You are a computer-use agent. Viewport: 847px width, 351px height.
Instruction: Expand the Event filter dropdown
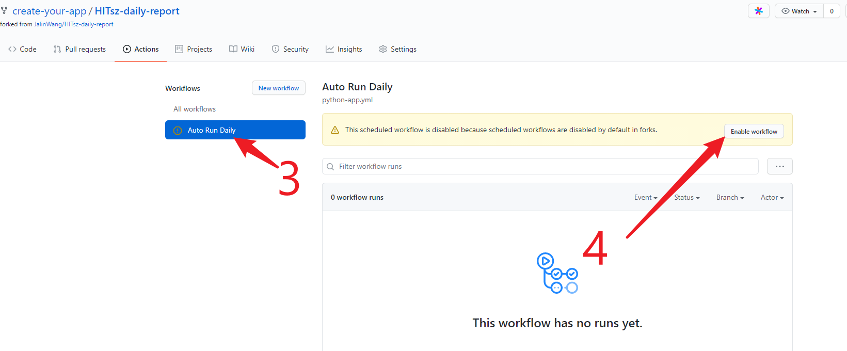[646, 197]
